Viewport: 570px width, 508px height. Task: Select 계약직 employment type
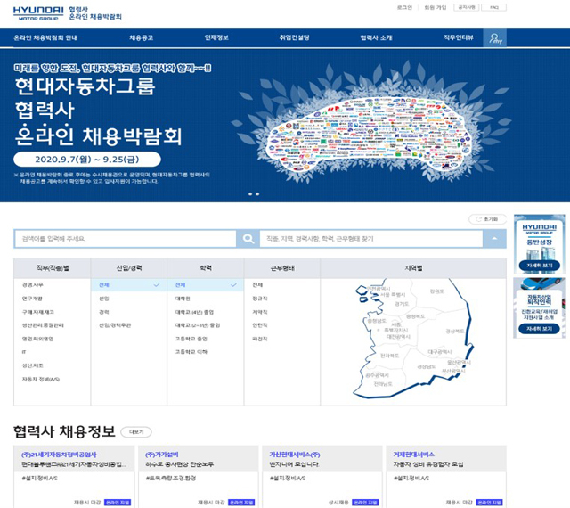260,312
